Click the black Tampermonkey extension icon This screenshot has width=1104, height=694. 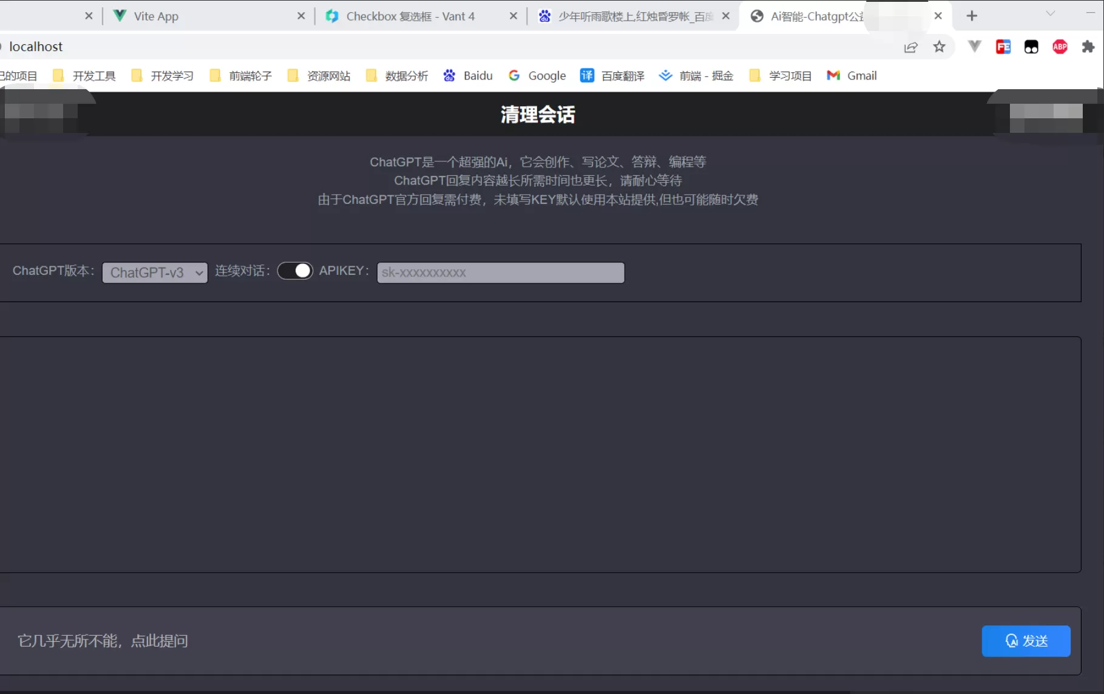(1031, 47)
